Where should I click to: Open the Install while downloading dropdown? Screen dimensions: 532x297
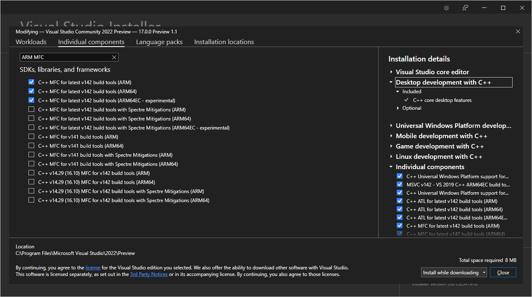click(x=454, y=273)
